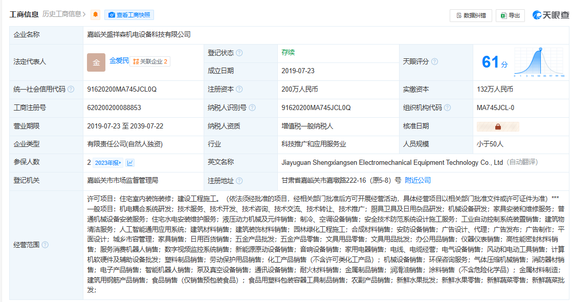Click 科技推广和应用服务业 industry value

click(314, 144)
